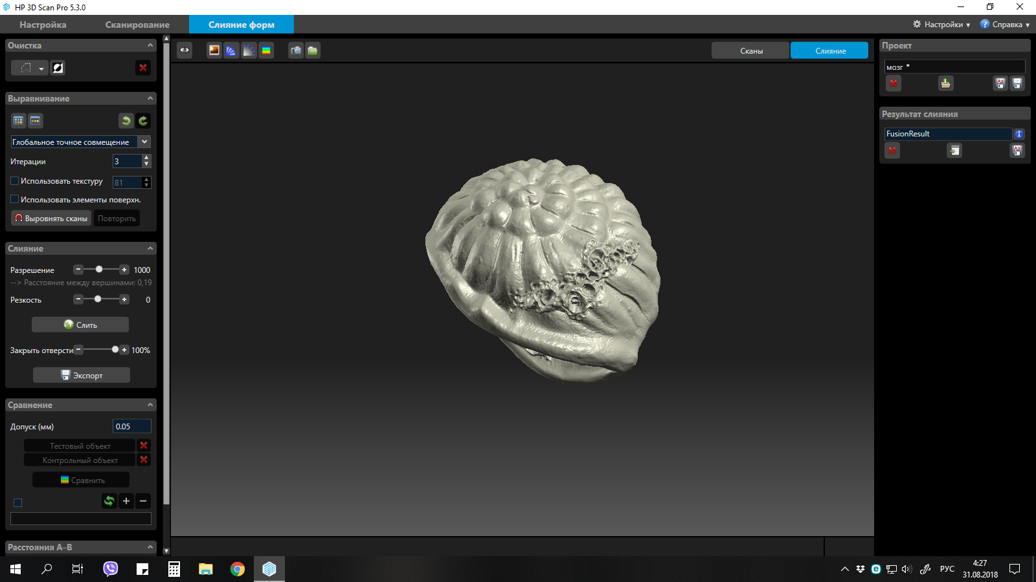The width and height of the screenshot is (1036, 582).
Task: Tick Использовать элементы поверхн. checkbox
Action: point(15,200)
